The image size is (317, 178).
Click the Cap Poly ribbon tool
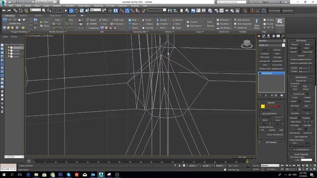pyautogui.click(x=148, y=28)
